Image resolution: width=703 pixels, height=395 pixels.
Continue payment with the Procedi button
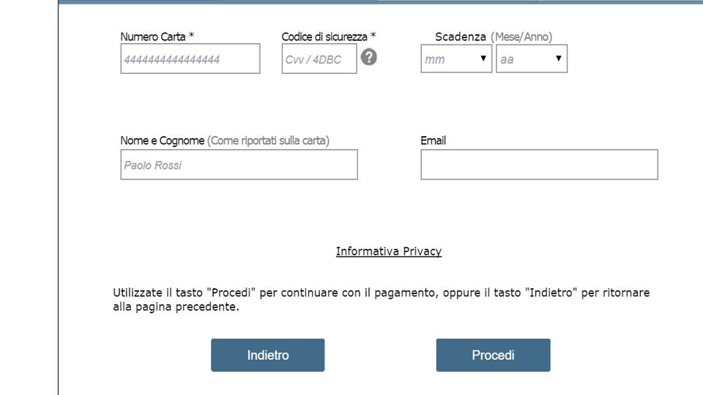tap(493, 355)
